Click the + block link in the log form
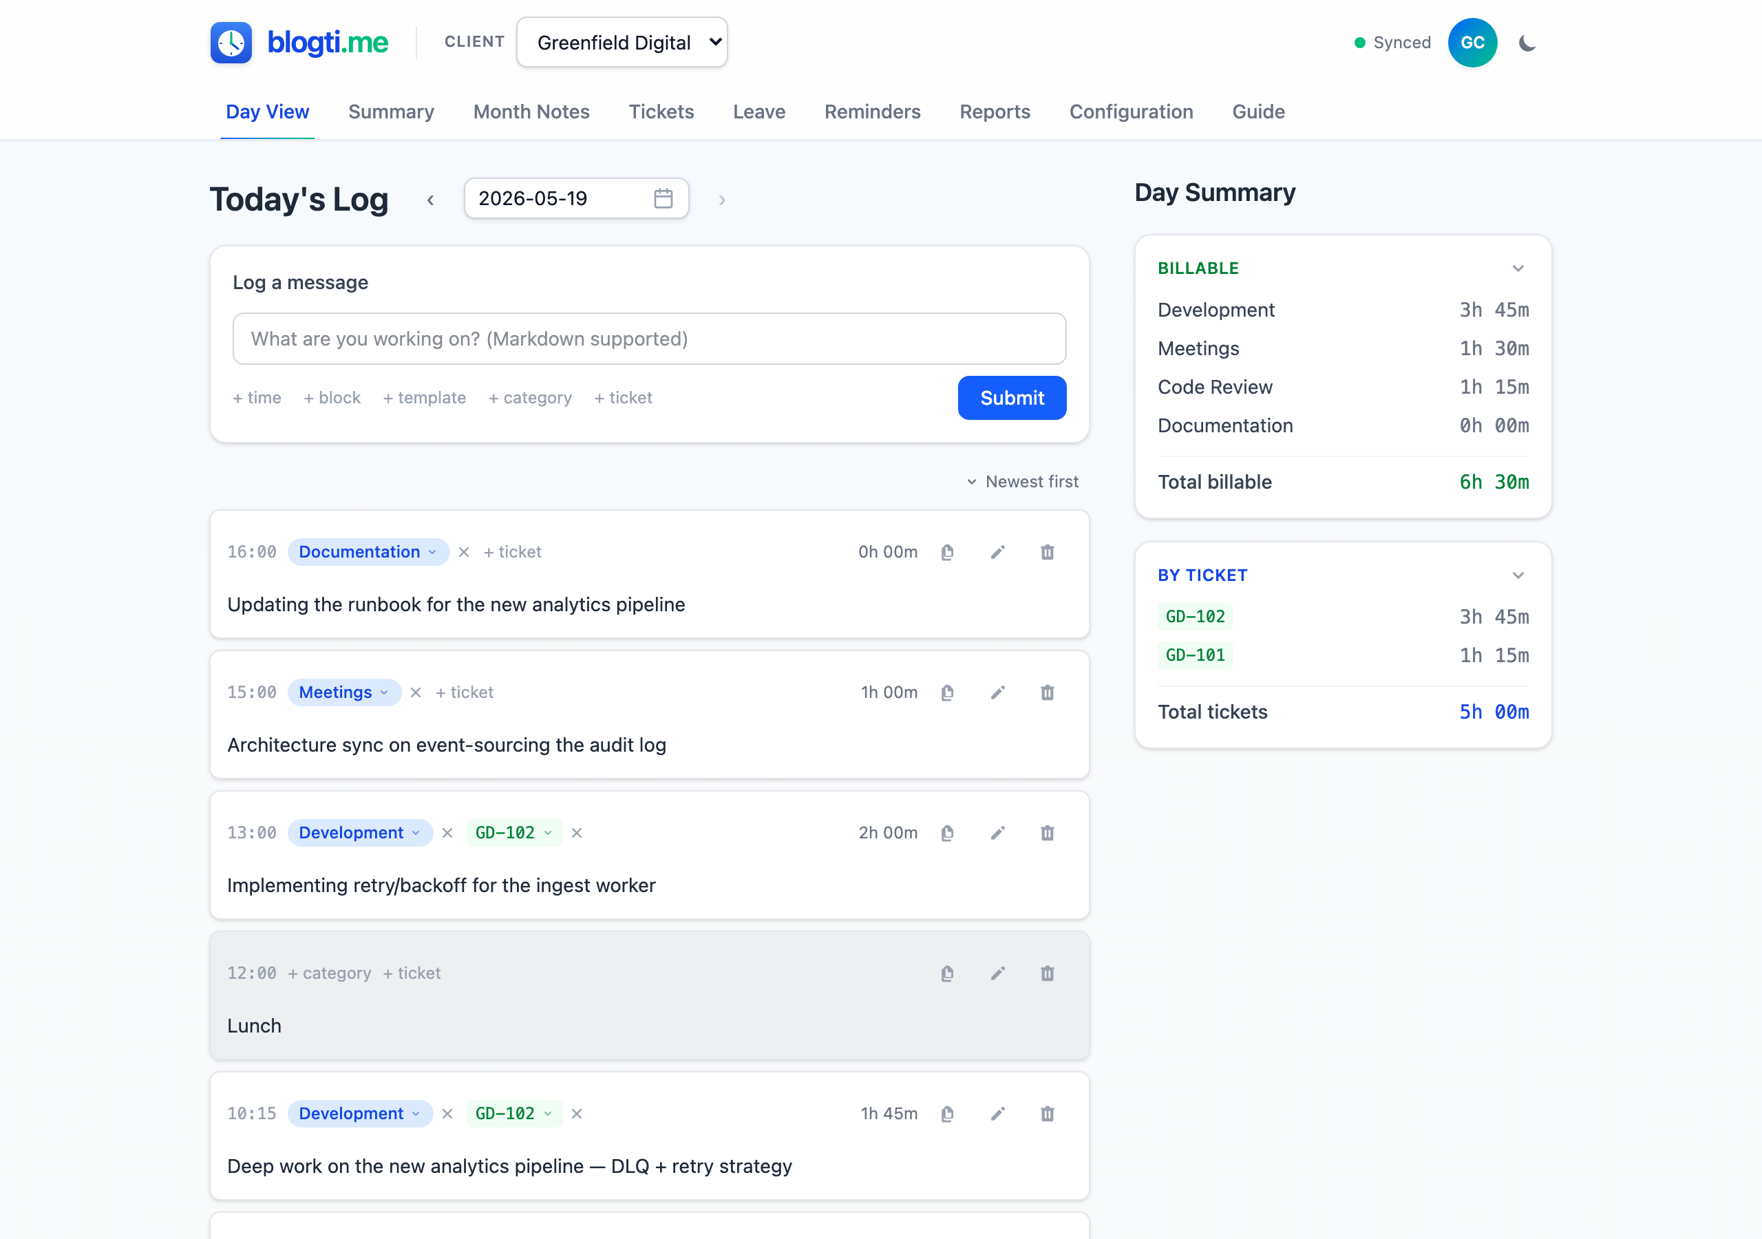This screenshot has width=1762, height=1239. click(332, 398)
